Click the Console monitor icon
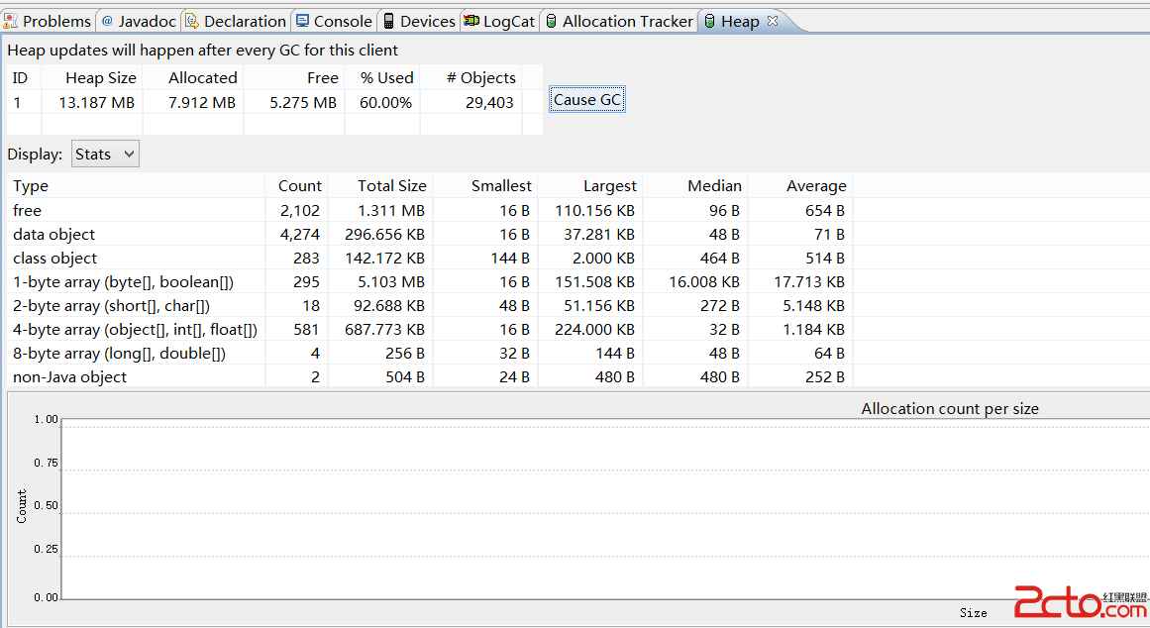 (302, 21)
